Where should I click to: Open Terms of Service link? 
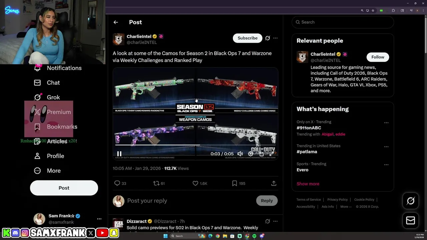tap(309, 200)
